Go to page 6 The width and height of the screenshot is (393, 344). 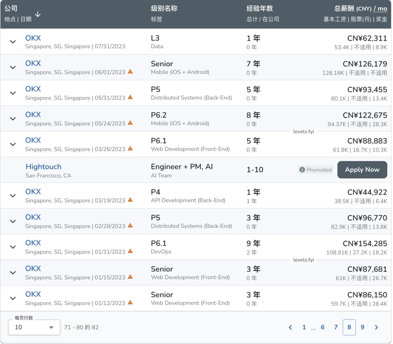tap(323, 327)
